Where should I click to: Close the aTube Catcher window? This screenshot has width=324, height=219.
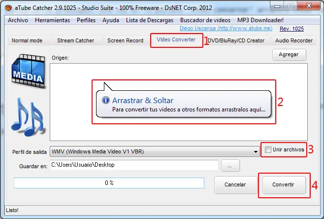309,5
